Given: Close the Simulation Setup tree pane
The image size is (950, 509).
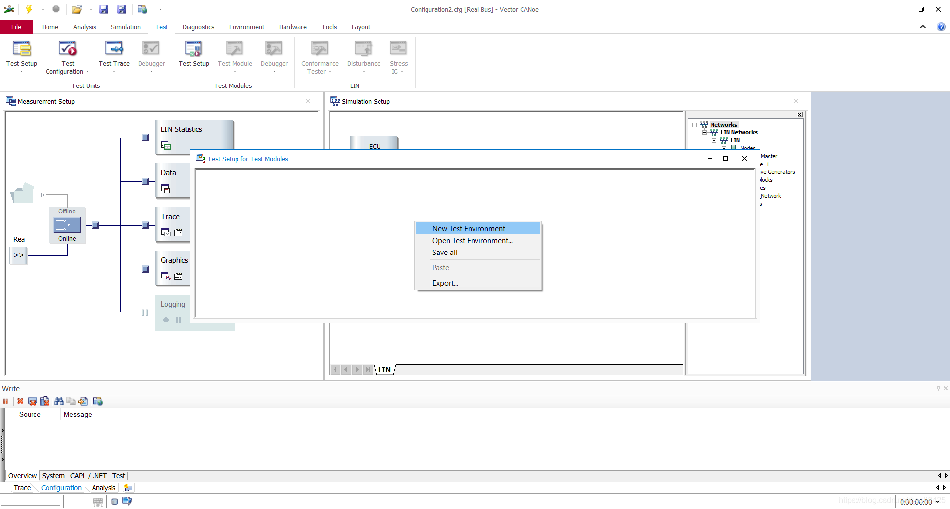Looking at the screenshot, I should (x=800, y=115).
